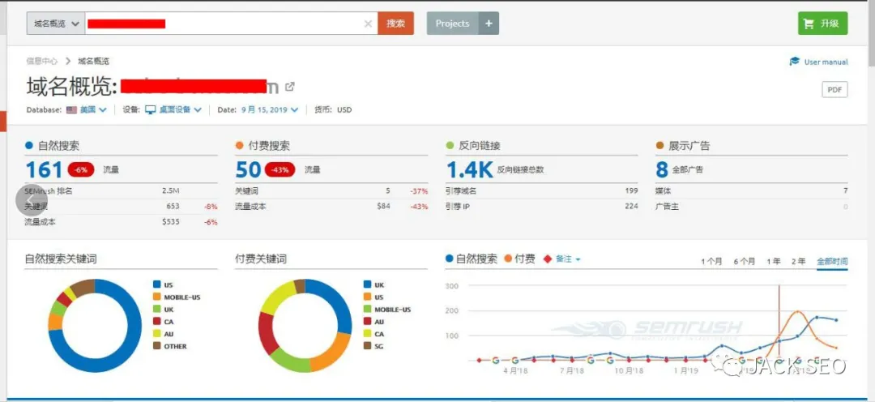Open external link icon next to domain title

pyautogui.click(x=290, y=87)
